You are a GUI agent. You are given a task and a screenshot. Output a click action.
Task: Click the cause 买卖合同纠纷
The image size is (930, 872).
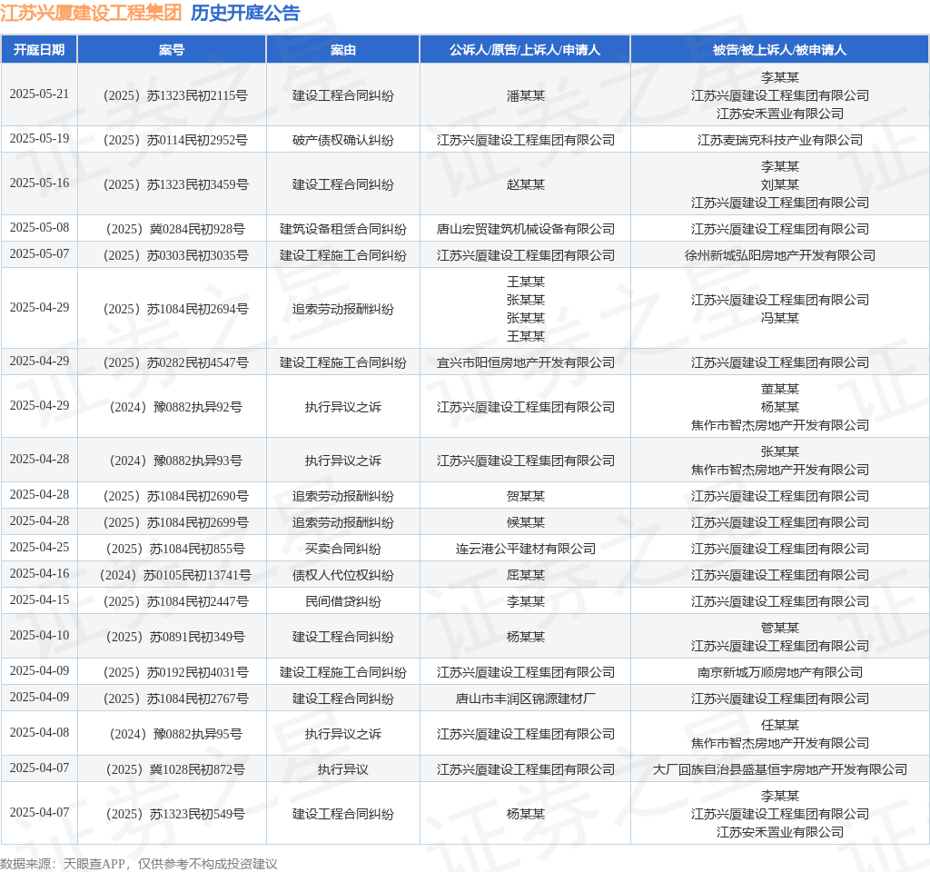click(342, 549)
